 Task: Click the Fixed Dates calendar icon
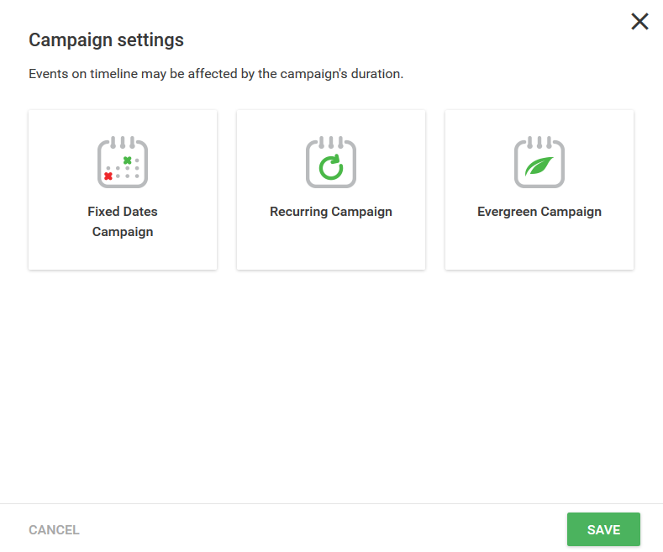(123, 162)
